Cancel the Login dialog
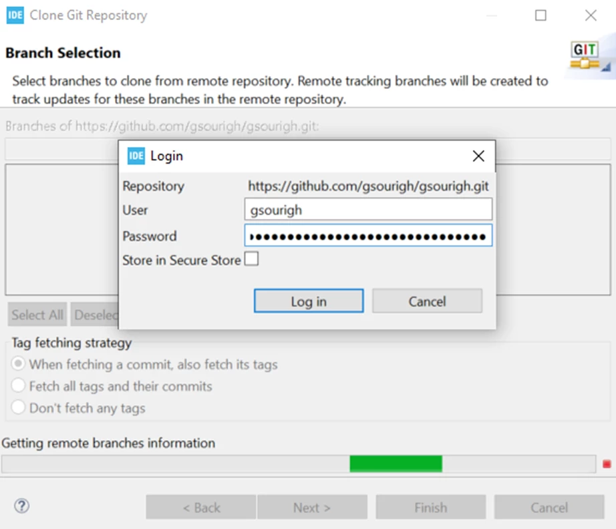The image size is (616, 529). pos(427,301)
